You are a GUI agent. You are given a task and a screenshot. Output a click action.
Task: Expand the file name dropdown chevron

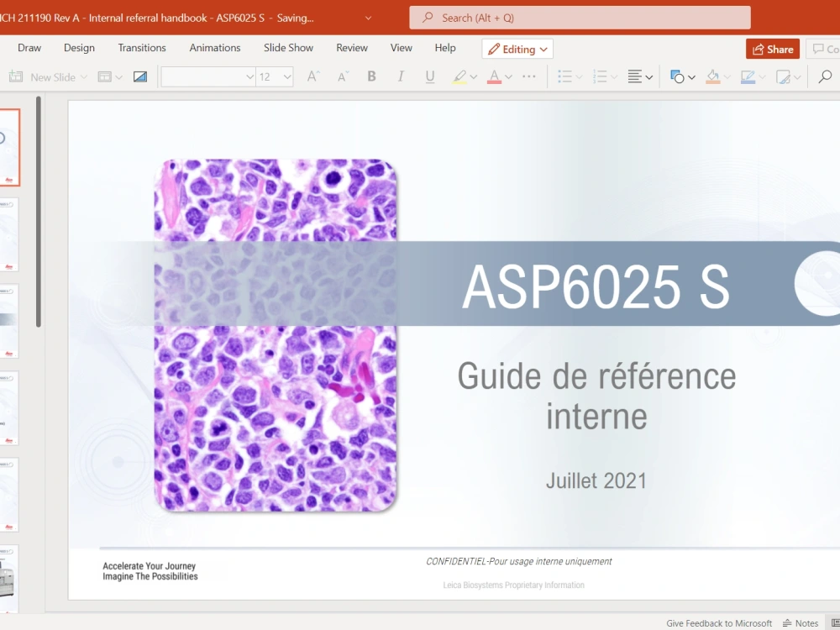point(368,18)
